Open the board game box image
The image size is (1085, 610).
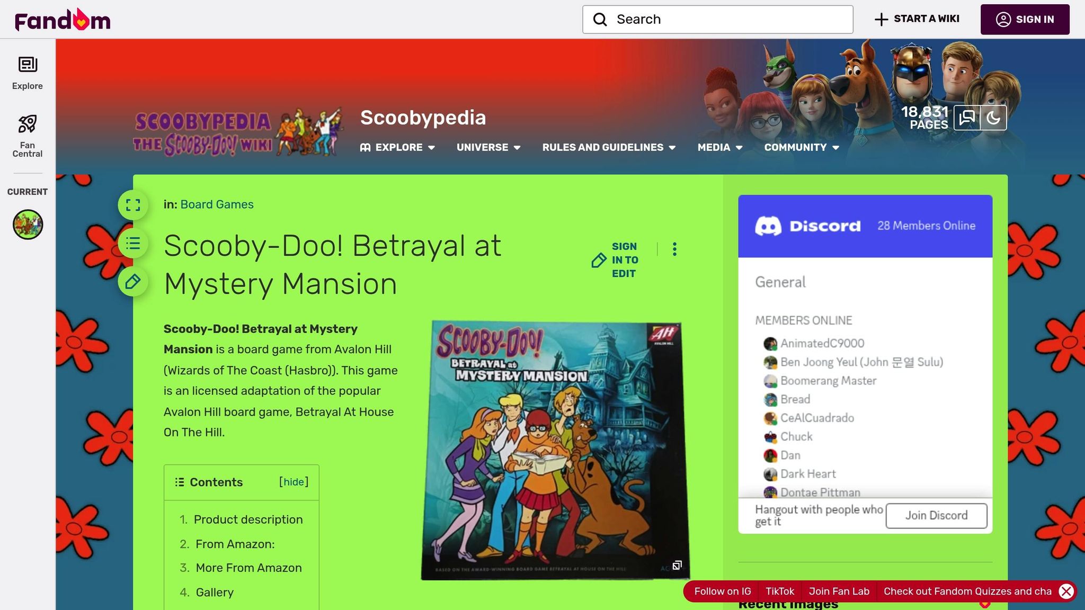tap(555, 450)
